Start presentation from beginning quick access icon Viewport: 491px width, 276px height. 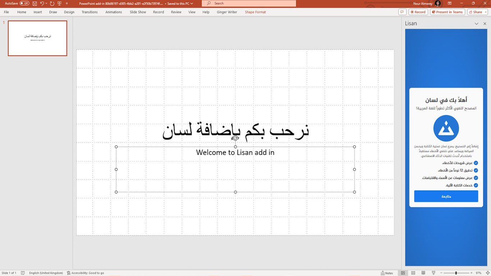point(59,3)
